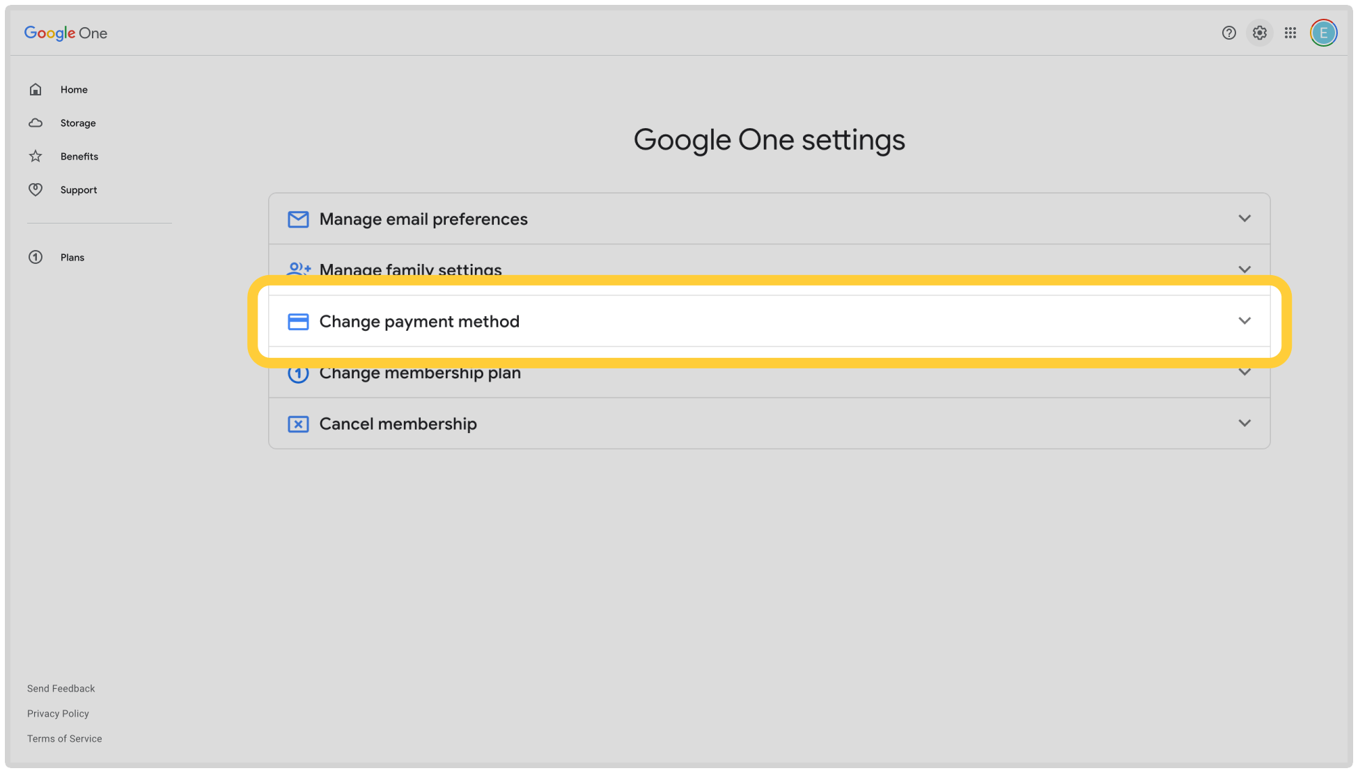Open Storage in the sidebar
The height and width of the screenshot is (773, 1358).
click(77, 123)
